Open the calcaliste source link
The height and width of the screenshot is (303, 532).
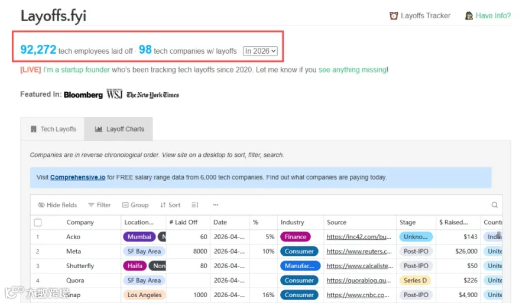point(359,266)
